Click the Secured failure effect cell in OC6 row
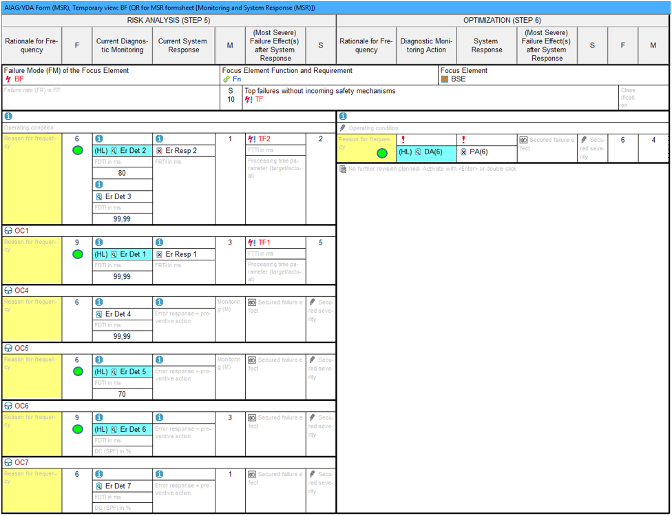The width and height of the screenshot is (672, 516). 275,434
